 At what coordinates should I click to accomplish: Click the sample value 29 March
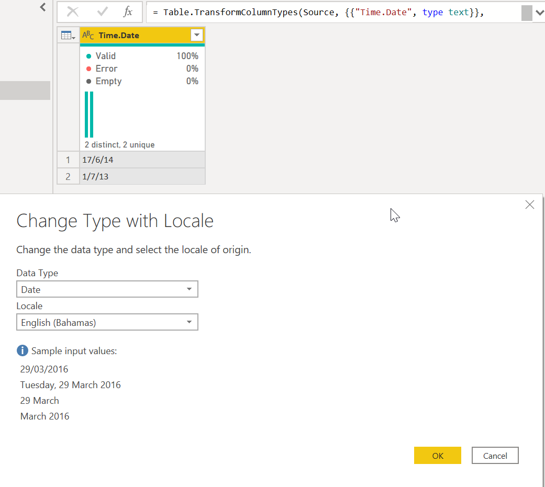coord(40,401)
